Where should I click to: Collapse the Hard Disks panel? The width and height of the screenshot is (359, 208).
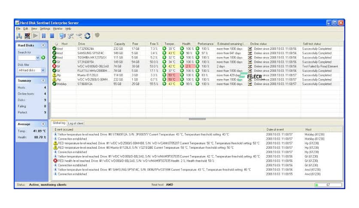tap(43, 46)
